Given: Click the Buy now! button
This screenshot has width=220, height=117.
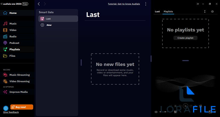Looking at the screenshot, I should [22, 107].
